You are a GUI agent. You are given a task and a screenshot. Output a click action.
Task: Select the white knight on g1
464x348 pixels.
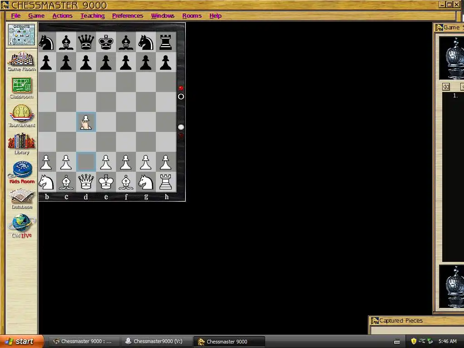146,182
